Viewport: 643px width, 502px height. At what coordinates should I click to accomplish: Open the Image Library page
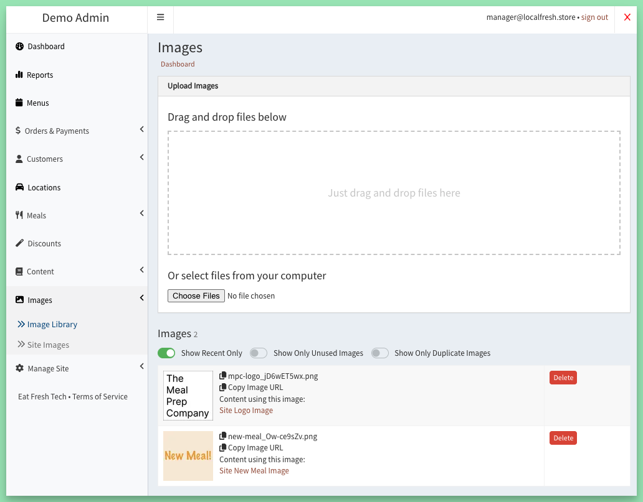[52, 324]
